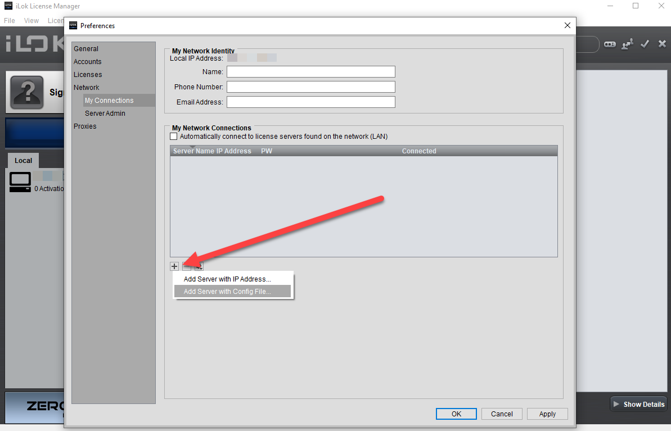Click the OK button
This screenshot has width=671, height=431.
[x=456, y=414]
